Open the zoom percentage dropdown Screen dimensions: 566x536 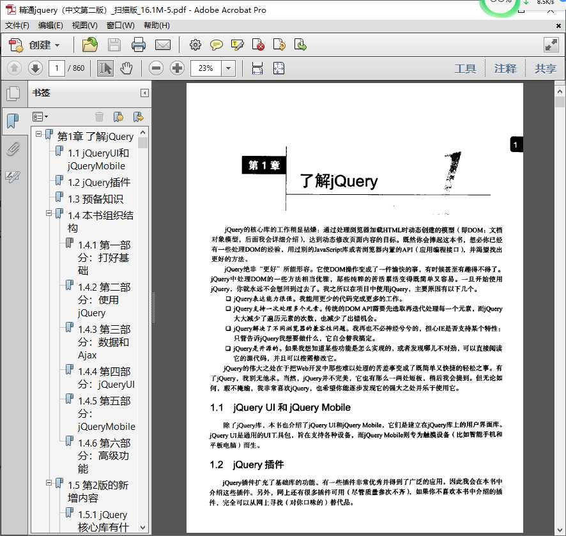click(227, 68)
